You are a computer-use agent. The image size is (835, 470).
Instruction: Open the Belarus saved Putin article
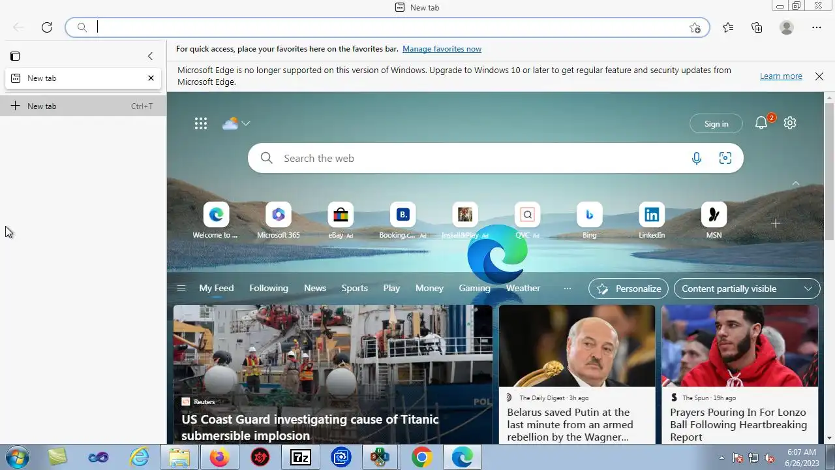click(577, 375)
